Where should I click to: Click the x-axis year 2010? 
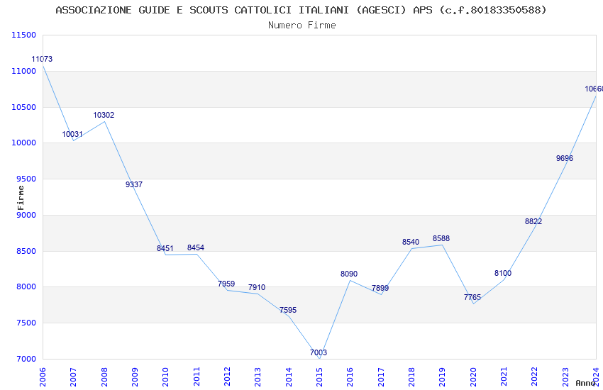click(165, 377)
